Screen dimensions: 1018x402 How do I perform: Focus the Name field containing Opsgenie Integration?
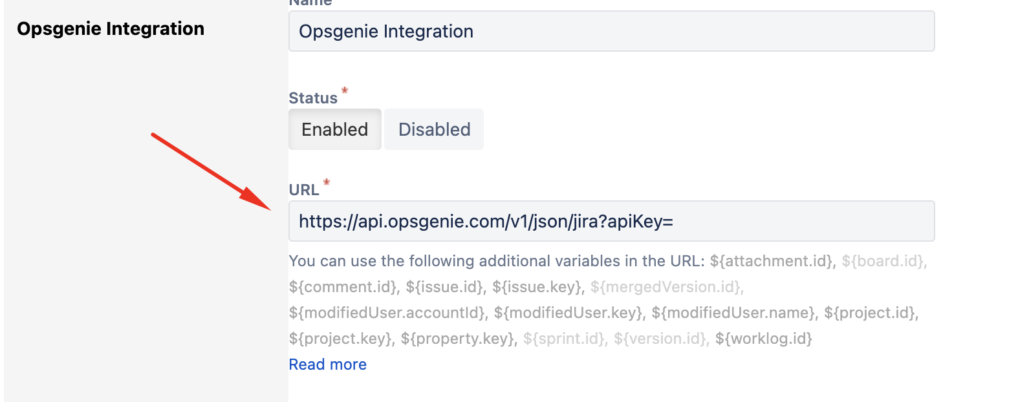click(x=611, y=31)
